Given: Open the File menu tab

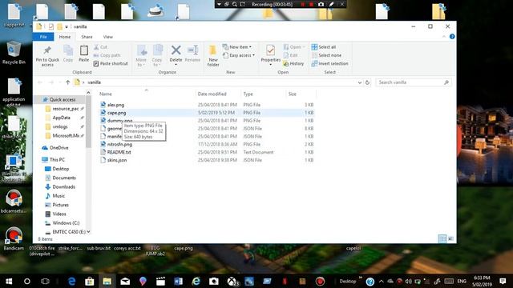Looking at the screenshot, I should pos(43,37).
